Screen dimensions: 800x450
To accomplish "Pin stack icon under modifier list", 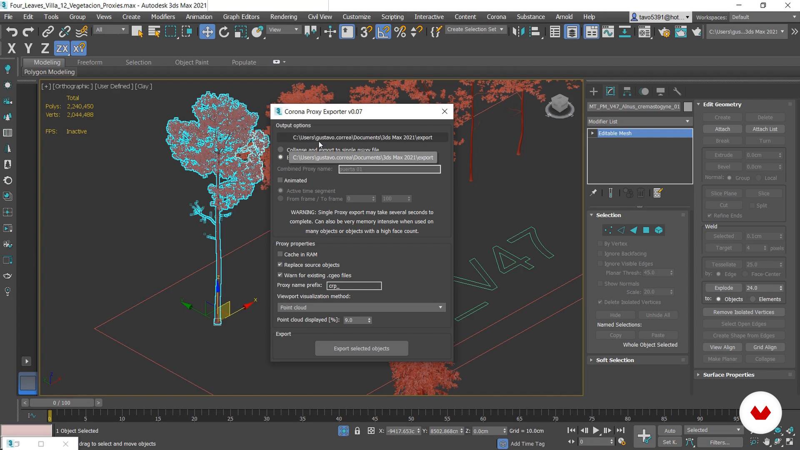I will tap(593, 193).
